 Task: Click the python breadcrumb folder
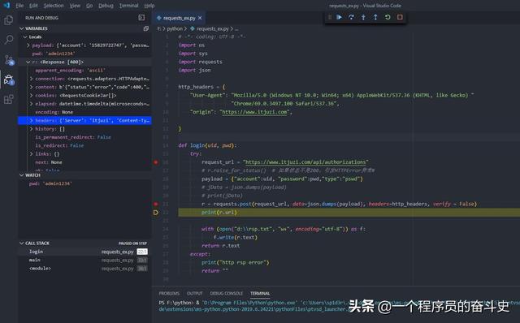click(175, 29)
